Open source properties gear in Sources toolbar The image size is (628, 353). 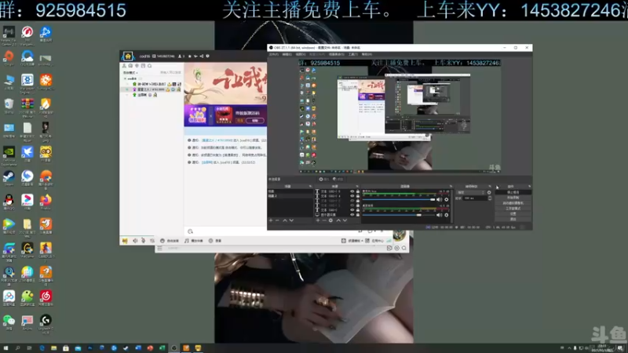pyautogui.click(x=330, y=220)
